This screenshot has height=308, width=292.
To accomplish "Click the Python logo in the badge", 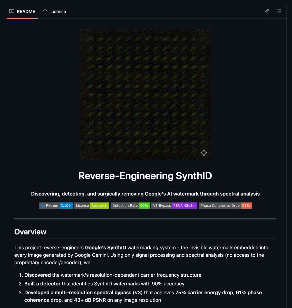I will [43, 206].
